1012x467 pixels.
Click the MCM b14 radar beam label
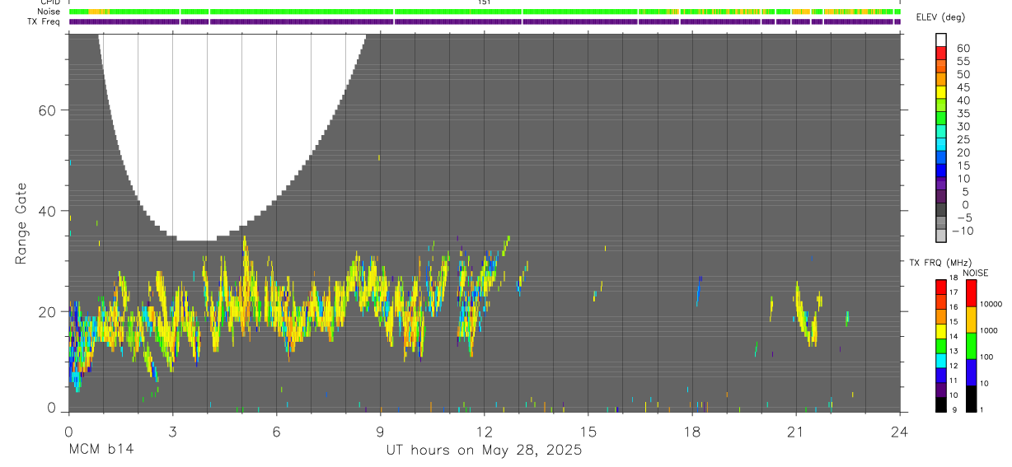pos(101,450)
